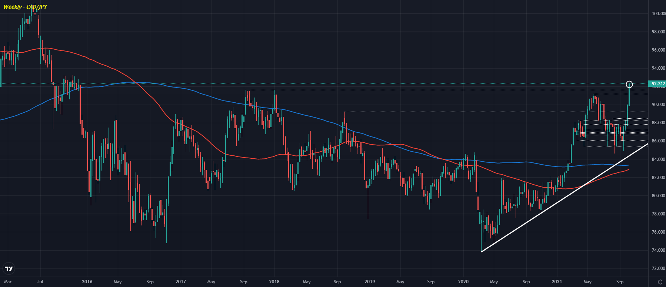Click the Jul label on time axis
Viewport: 666px width, 287px height.
click(40, 282)
